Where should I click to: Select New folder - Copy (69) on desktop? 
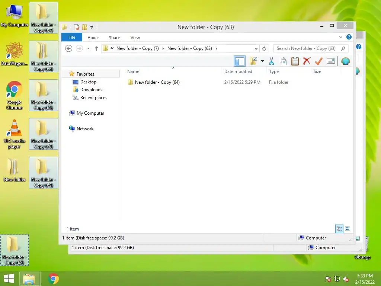[x=44, y=172]
